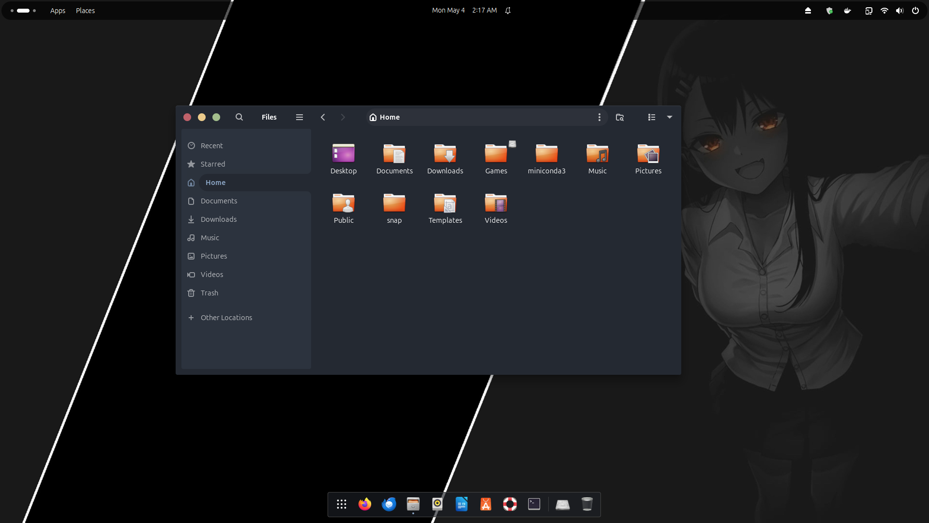
Task: Open Pictures in the sidebar
Action: pyautogui.click(x=246, y=256)
